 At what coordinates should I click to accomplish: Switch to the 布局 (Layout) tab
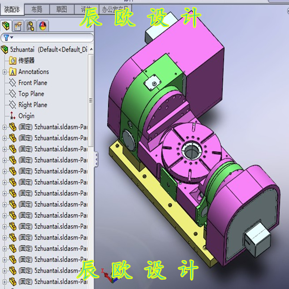coord(37,9)
